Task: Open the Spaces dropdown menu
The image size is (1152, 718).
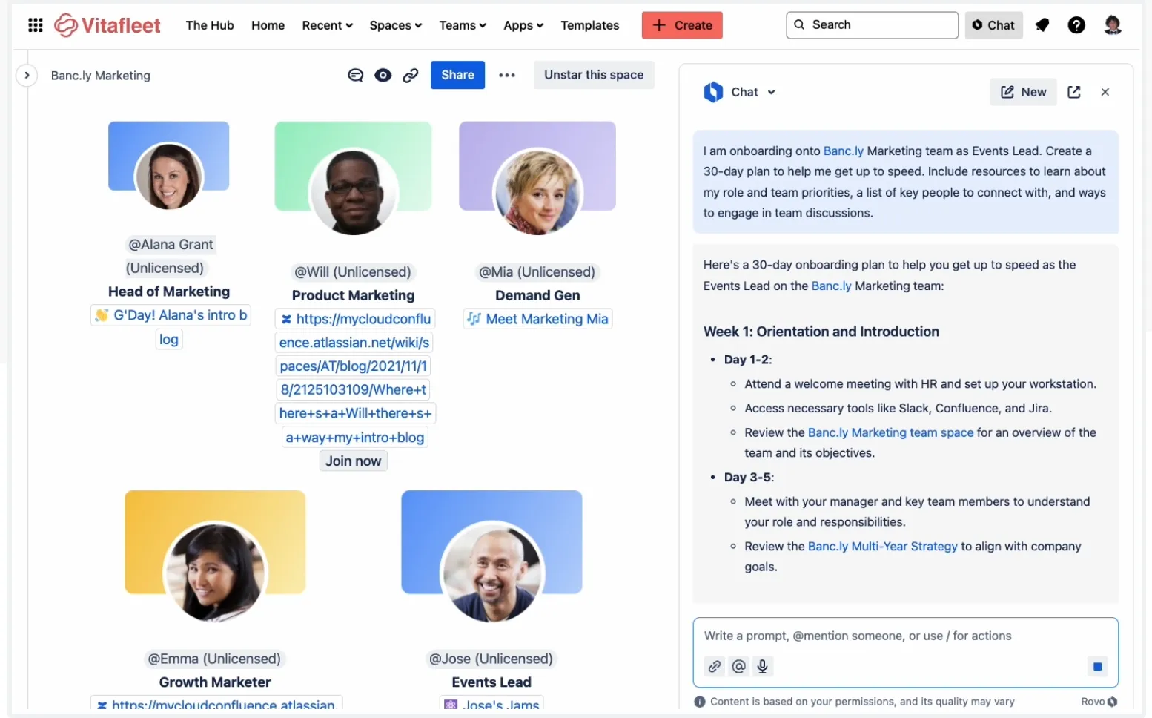Action: click(x=396, y=25)
